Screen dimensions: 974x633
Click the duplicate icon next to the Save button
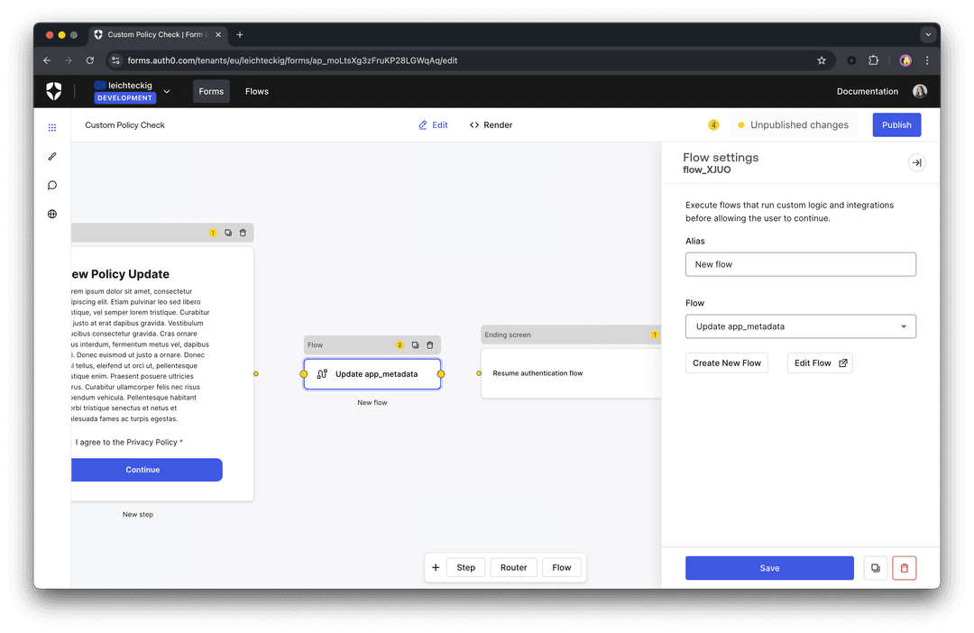coord(875,567)
